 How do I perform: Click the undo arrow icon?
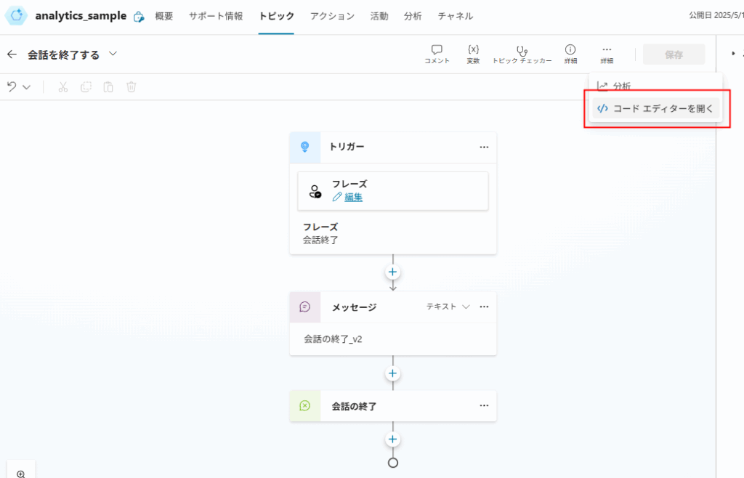point(12,86)
